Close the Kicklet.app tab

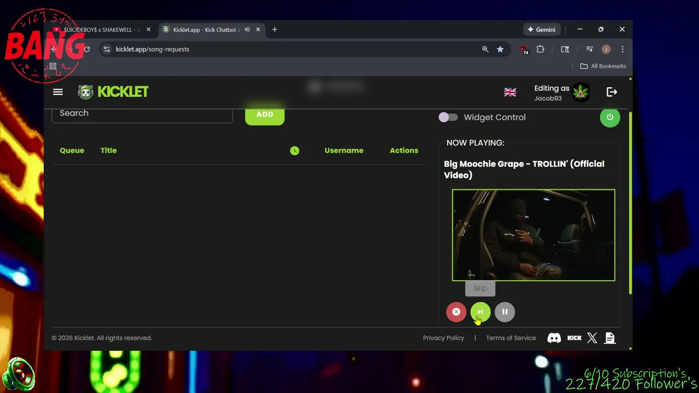click(x=258, y=29)
